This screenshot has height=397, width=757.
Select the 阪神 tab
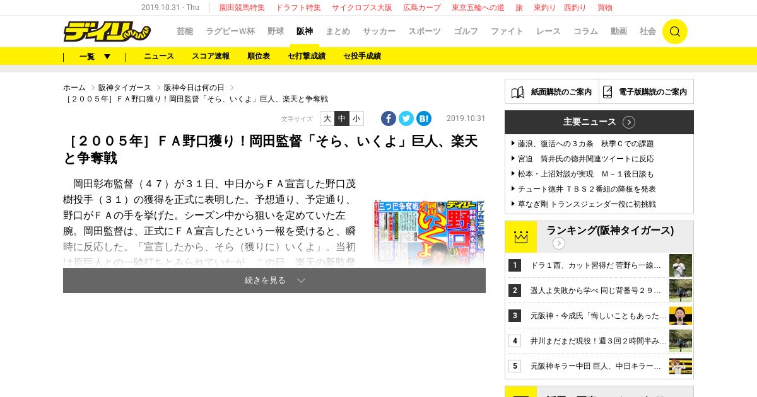[305, 31]
